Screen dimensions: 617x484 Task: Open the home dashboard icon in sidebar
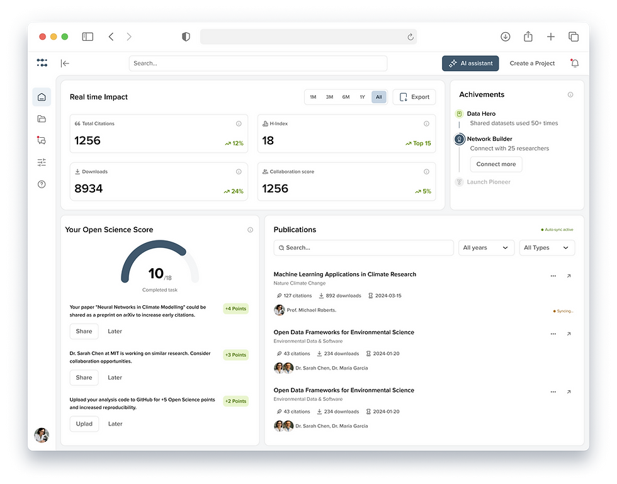pyautogui.click(x=42, y=97)
